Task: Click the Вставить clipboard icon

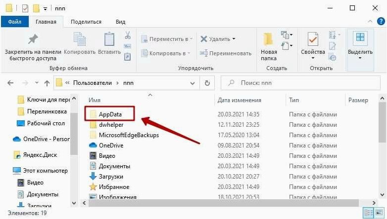Action: (109, 39)
